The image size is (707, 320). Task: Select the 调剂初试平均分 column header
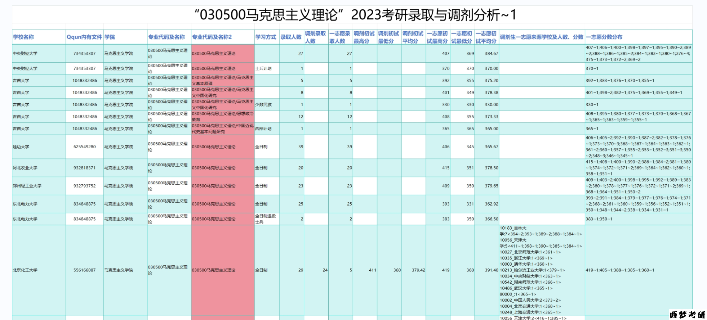coord(413,37)
